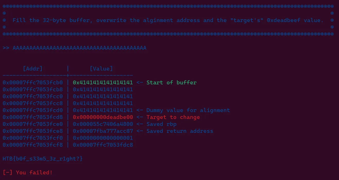Click the 'Target to change' label
Screen dimensions: 339x180
(x=173, y=117)
